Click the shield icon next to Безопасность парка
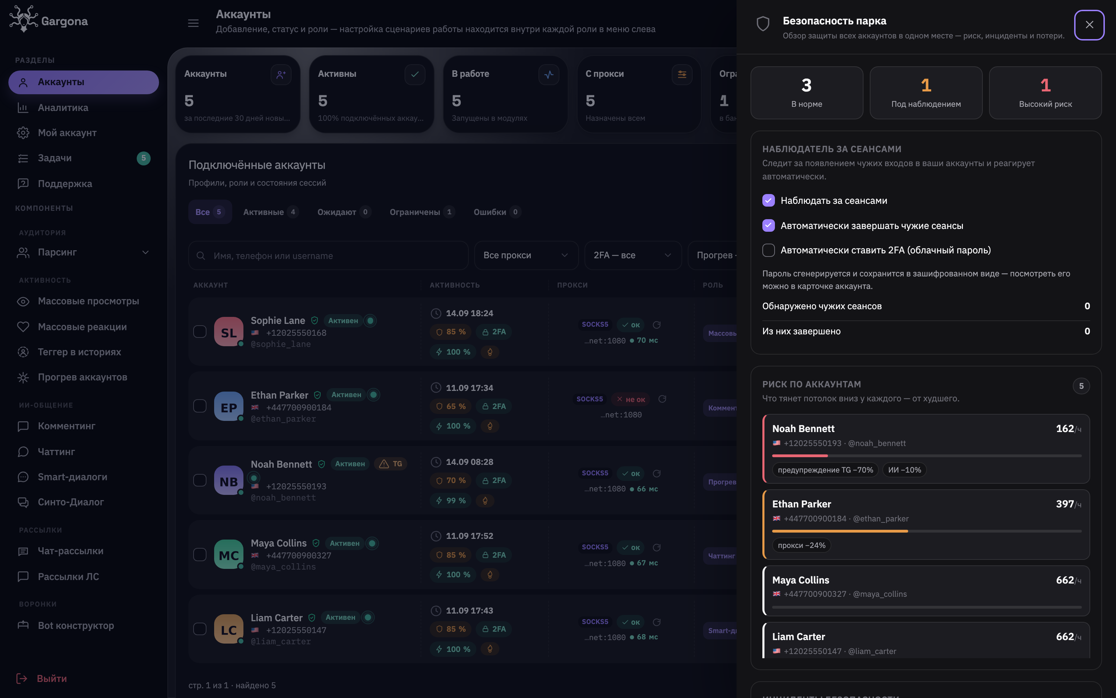Viewport: 1116px width, 698px height. (763, 24)
